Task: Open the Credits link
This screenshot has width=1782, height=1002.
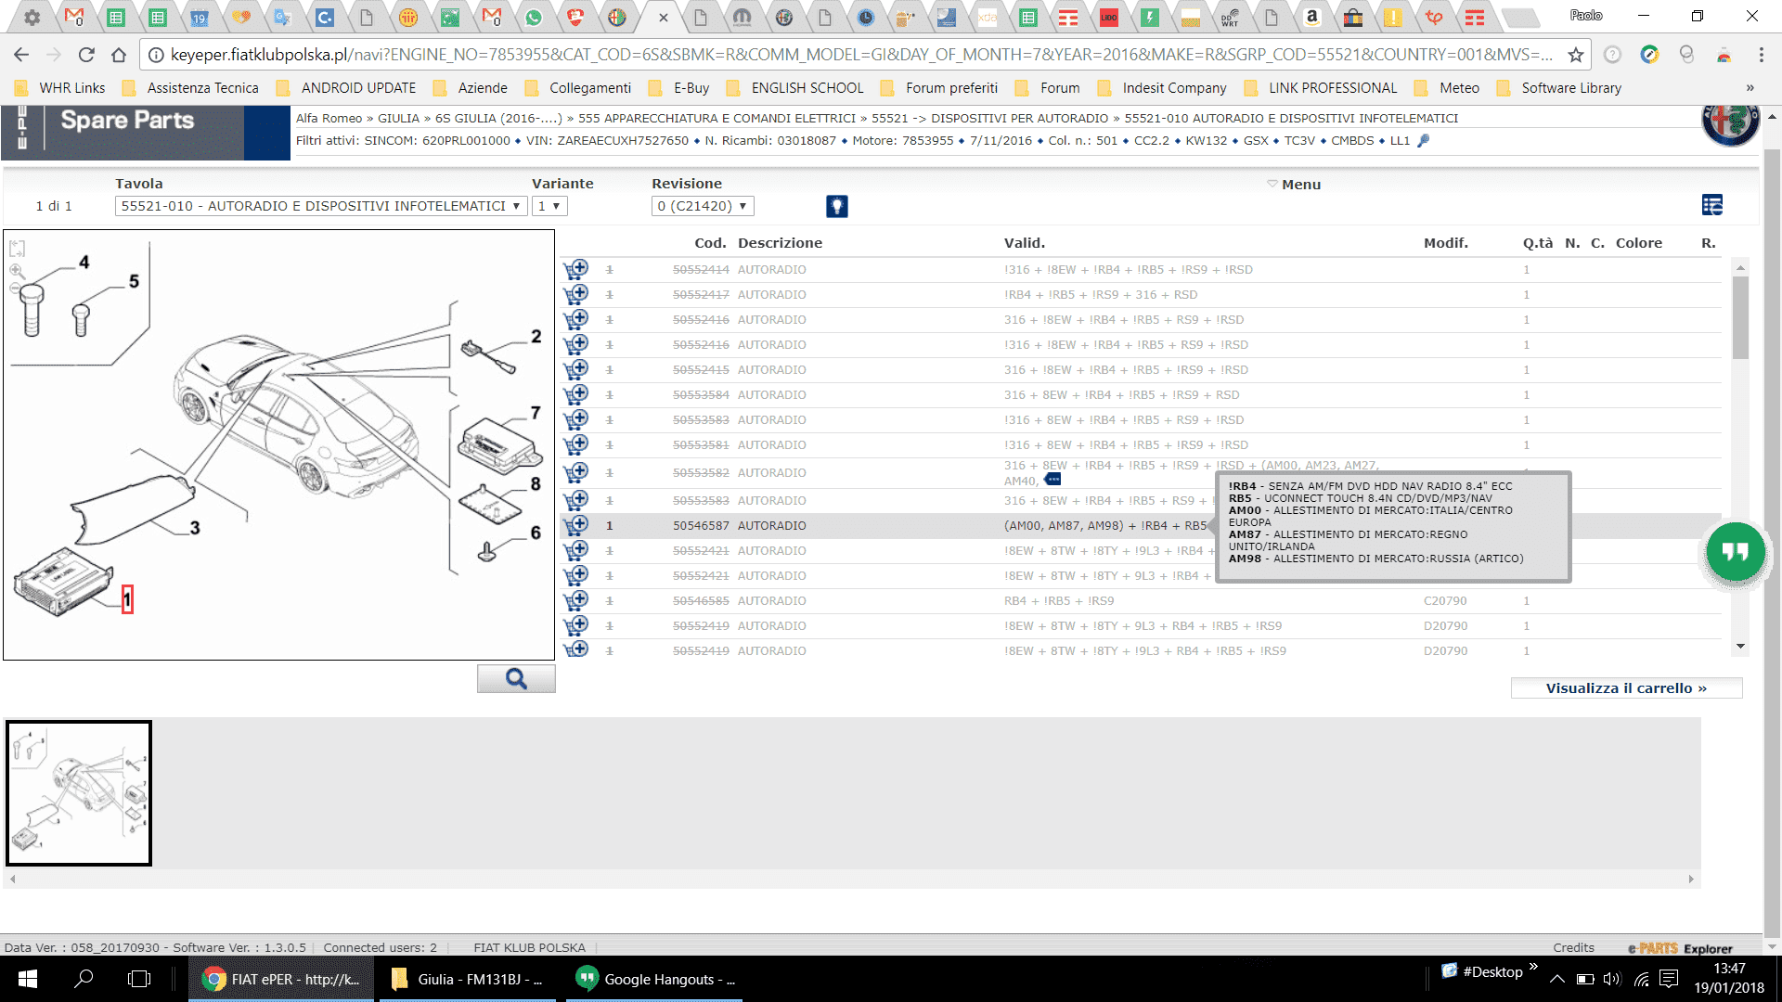Action: (x=1574, y=947)
